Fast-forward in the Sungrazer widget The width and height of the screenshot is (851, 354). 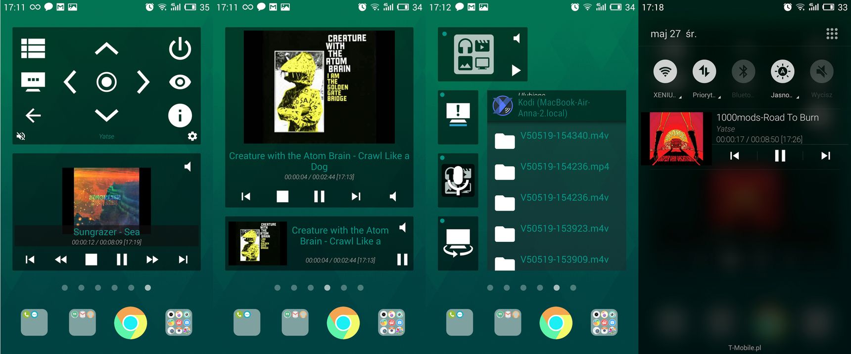tap(152, 260)
